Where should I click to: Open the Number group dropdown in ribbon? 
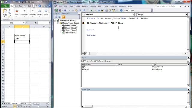tap(33, 13)
